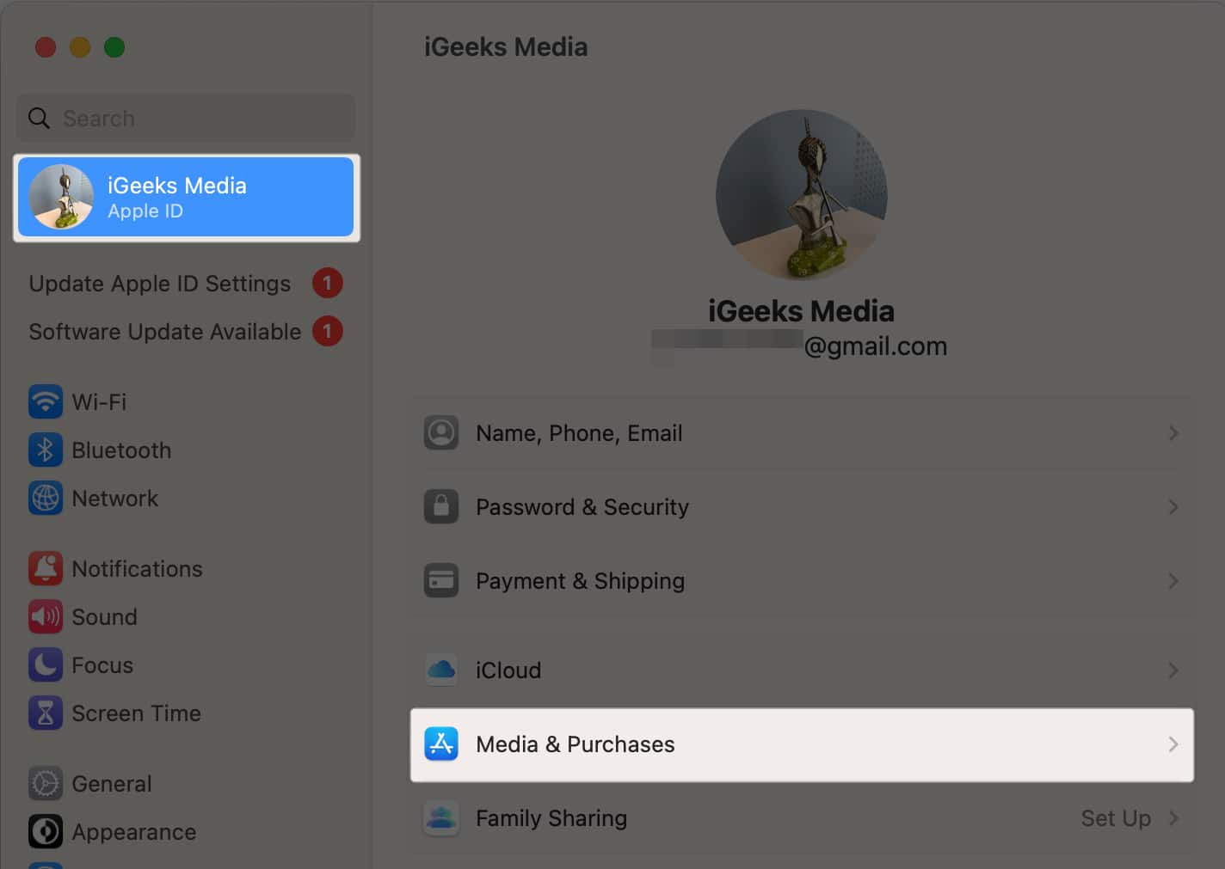The height and width of the screenshot is (869, 1225).
Task: Click the Name, Phone, Email person icon
Action: (441, 432)
